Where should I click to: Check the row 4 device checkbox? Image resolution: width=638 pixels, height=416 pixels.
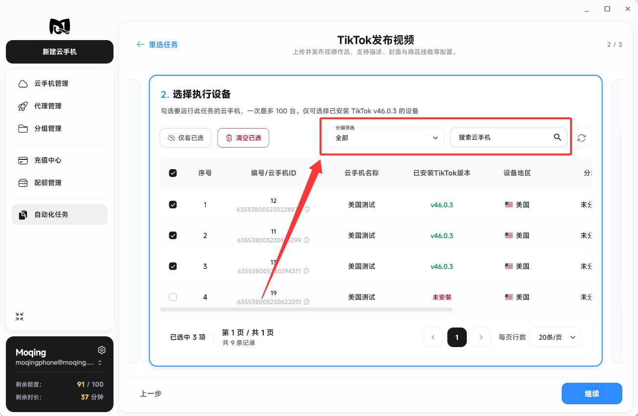pos(173,297)
